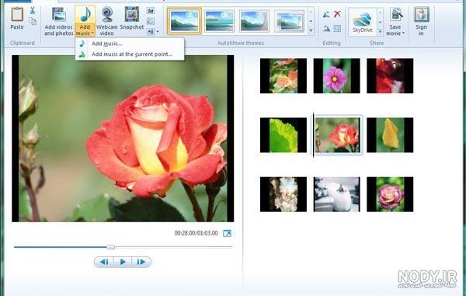Click the Paste clipboard button
Screen dimensions: 466x296
[x=17, y=19]
